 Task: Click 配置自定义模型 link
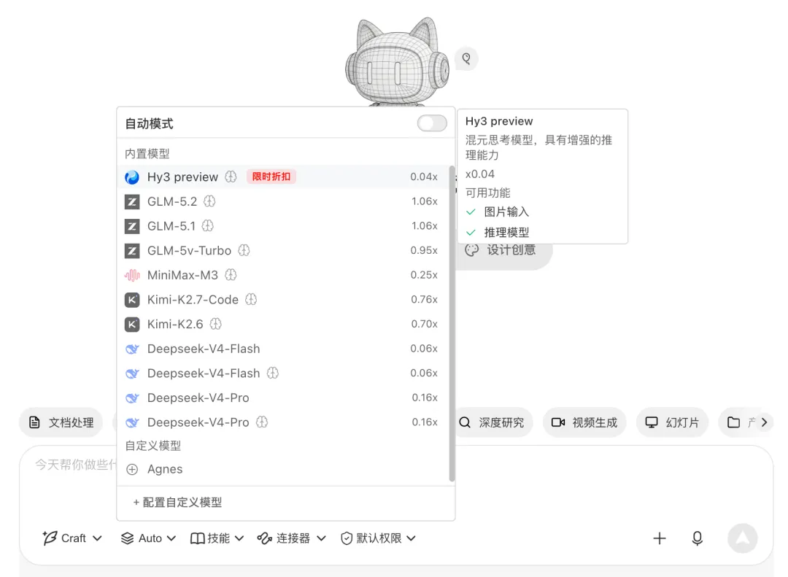(177, 503)
